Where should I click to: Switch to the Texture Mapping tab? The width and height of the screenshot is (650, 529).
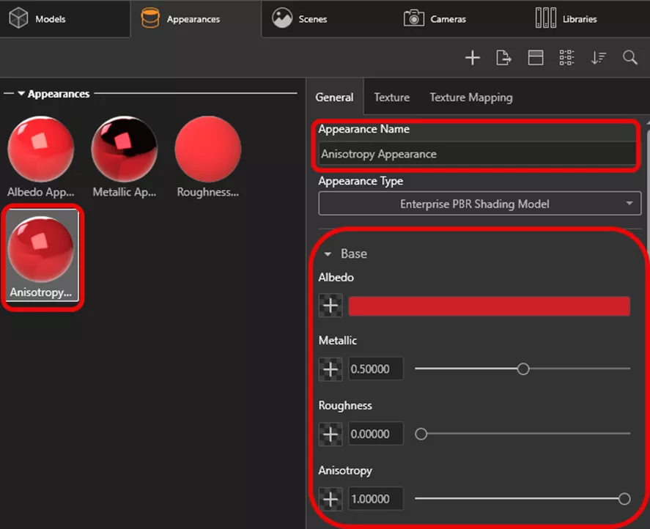tap(470, 97)
